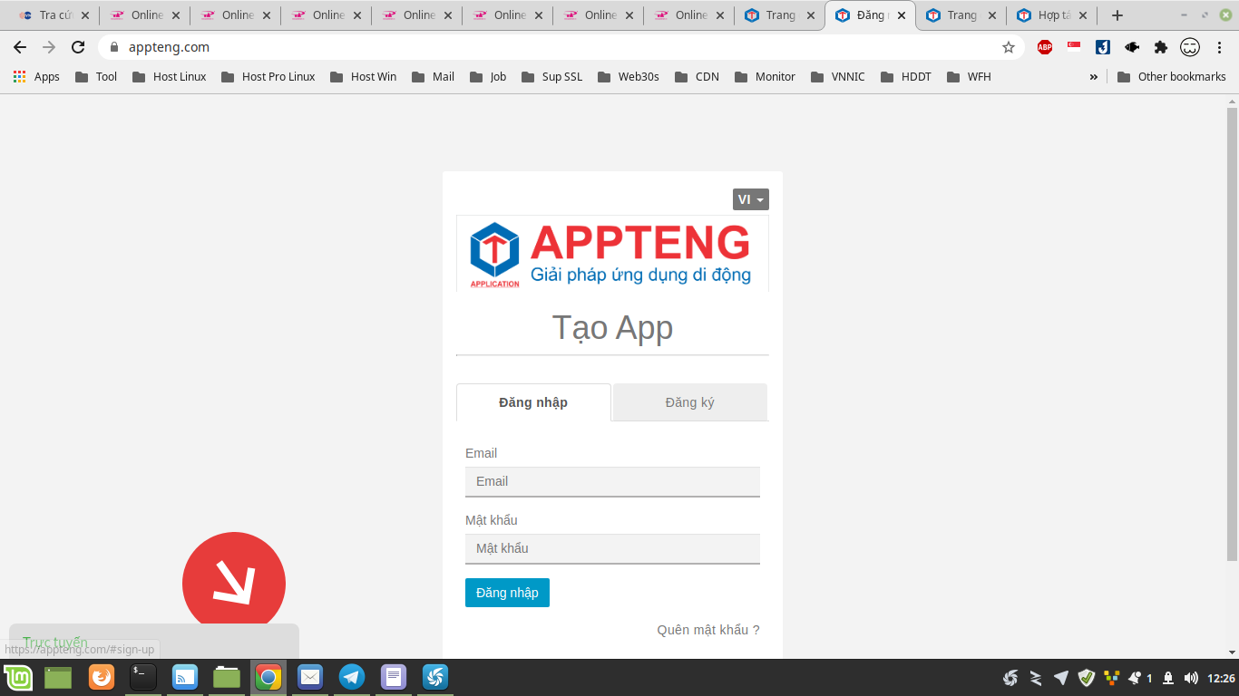The height and width of the screenshot is (696, 1239).
Task: Expand the Job bookmarks folder
Action: coord(488,77)
